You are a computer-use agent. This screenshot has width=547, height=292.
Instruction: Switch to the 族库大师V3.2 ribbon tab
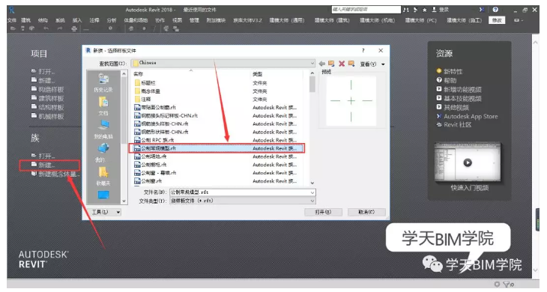[247, 20]
